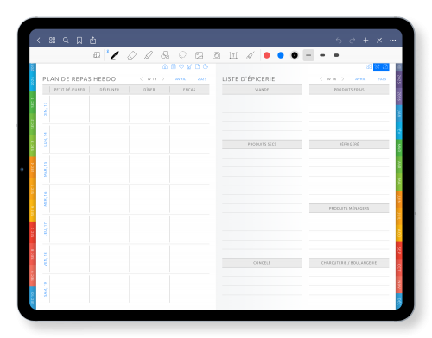Pick the red pen color
The width and height of the screenshot is (432, 338).
click(x=267, y=55)
